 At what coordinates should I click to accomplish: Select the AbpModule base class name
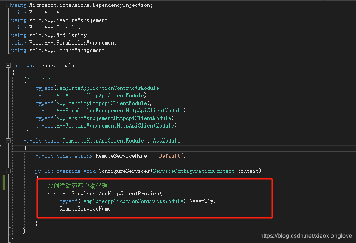coord(166,140)
